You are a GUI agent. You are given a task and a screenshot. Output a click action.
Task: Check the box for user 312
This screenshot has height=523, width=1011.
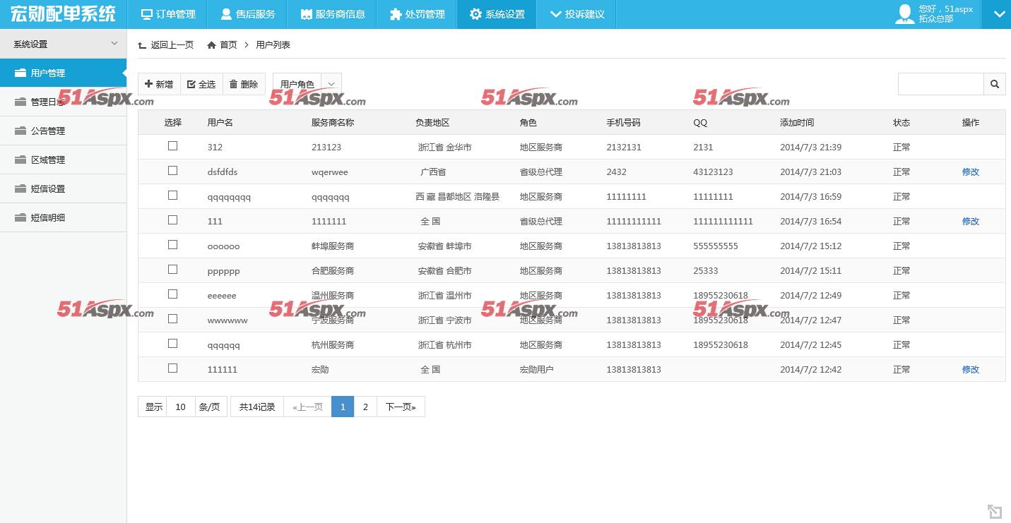[172, 146]
